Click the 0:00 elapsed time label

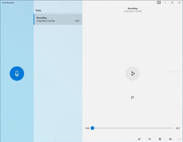[x=87, y=128]
